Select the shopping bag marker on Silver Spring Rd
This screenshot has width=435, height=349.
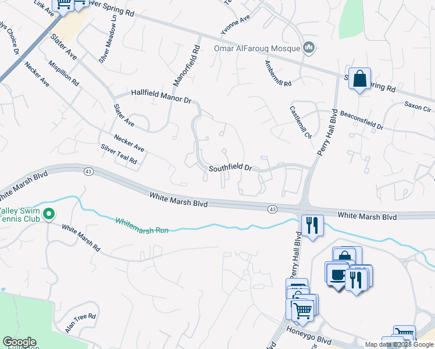pyautogui.click(x=359, y=80)
